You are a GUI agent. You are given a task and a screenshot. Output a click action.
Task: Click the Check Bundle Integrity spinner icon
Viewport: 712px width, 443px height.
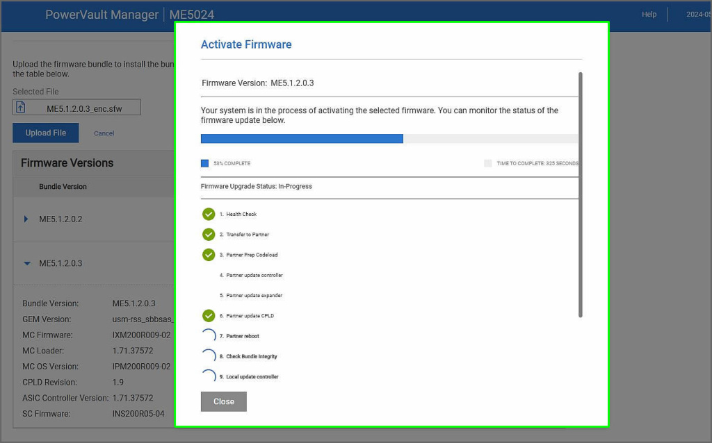click(209, 356)
